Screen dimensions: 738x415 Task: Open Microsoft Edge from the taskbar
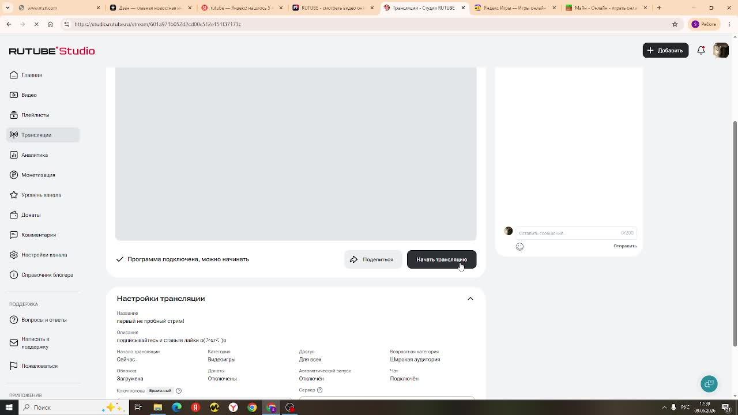[176, 408]
